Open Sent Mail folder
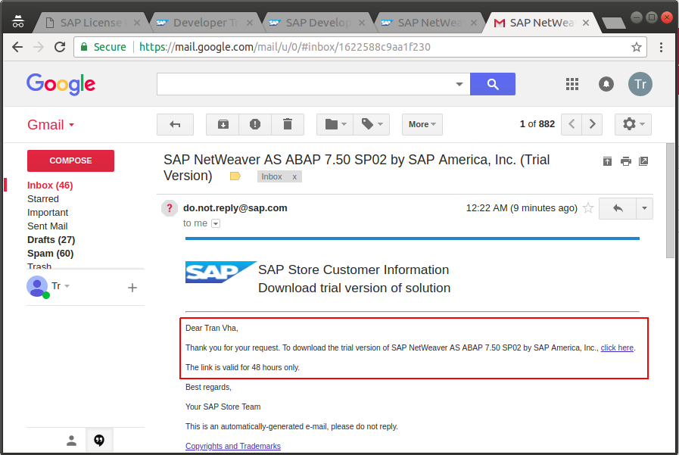The width and height of the screenshot is (679, 455). click(47, 226)
